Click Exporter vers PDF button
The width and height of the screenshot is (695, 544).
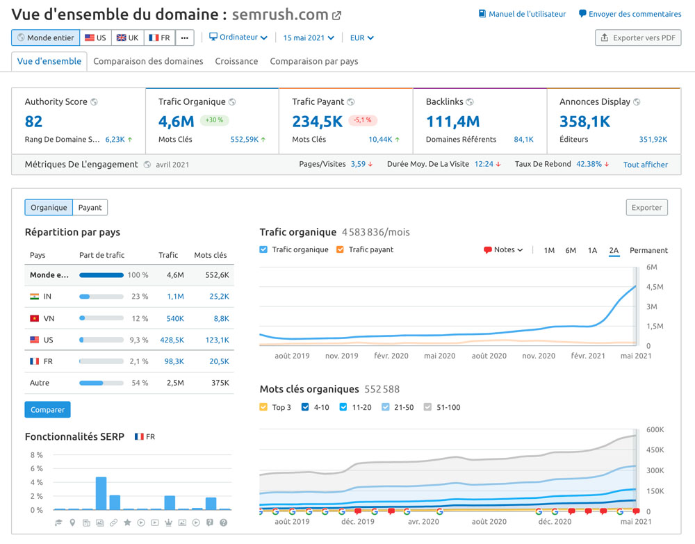pyautogui.click(x=638, y=38)
